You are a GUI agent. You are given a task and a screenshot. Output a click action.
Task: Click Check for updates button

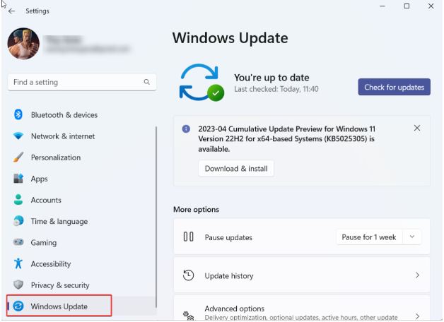[394, 87]
